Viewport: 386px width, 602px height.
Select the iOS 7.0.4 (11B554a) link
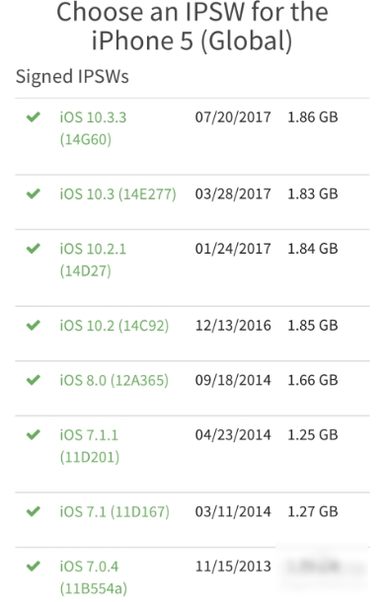point(94,577)
